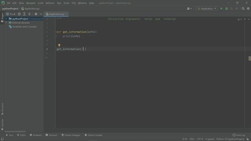Open the Python Console tool window
Viewport: 251px width, 141px height.
point(93,135)
